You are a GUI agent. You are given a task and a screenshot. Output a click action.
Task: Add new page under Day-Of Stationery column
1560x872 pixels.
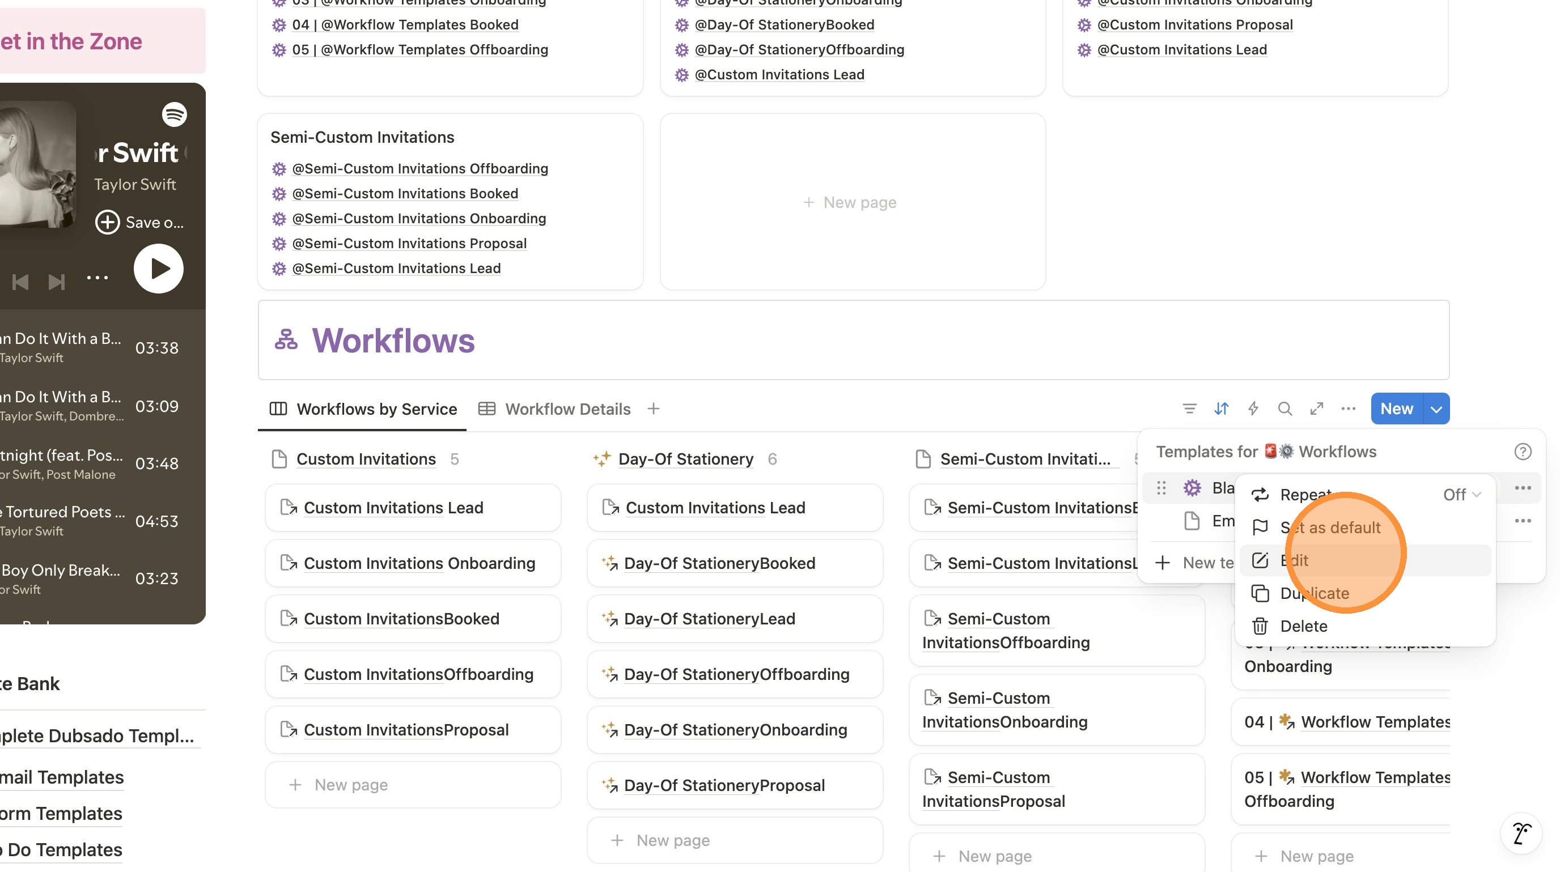coord(735,840)
